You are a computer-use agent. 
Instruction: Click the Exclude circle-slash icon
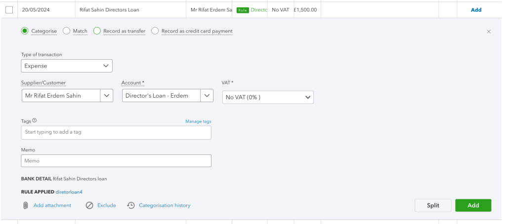pyautogui.click(x=89, y=206)
